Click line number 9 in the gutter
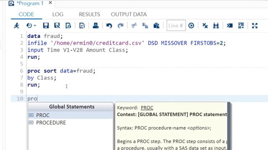This screenshot has width=268, height=150. 21,92
